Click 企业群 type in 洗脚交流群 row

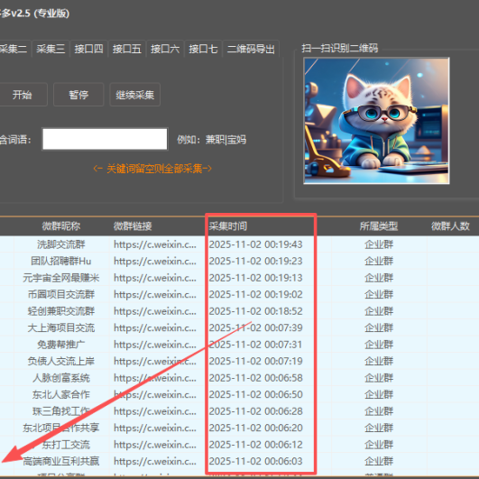pos(379,244)
